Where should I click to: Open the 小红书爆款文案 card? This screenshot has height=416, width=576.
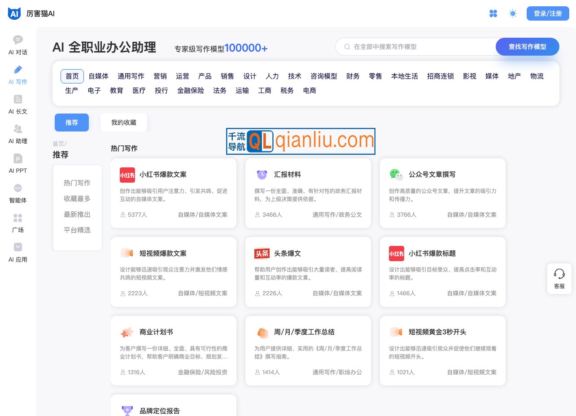[x=174, y=193]
